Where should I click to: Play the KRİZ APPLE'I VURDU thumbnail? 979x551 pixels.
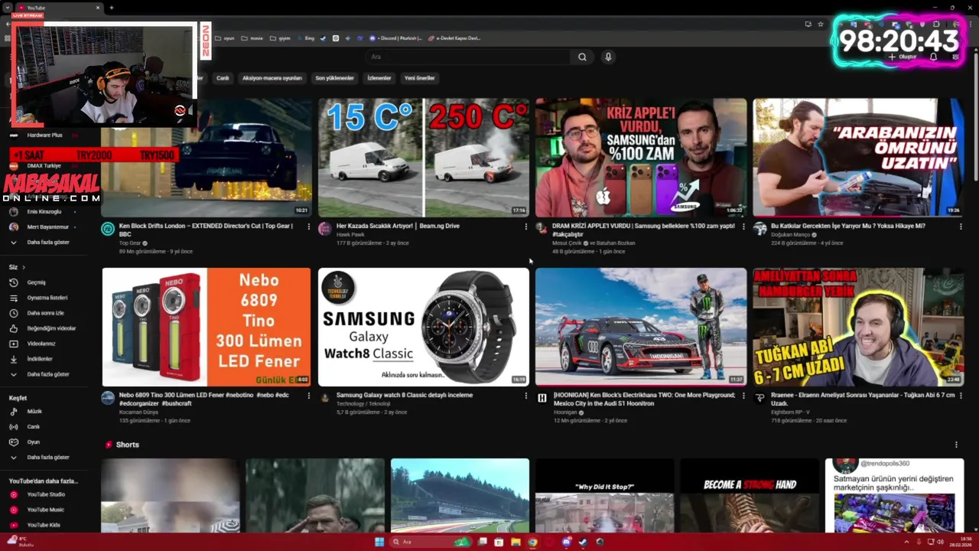(x=641, y=158)
